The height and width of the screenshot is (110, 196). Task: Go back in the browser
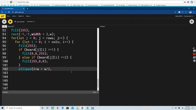[x=2, y=12]
